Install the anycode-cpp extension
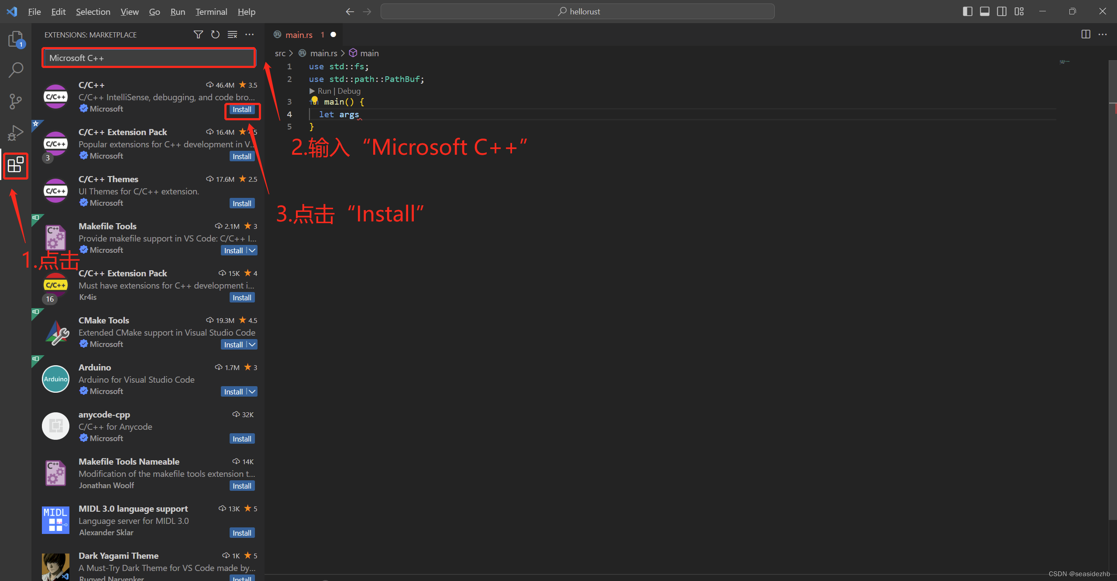Viewport: 1117px width, 581px height. [x=242, y=438]
